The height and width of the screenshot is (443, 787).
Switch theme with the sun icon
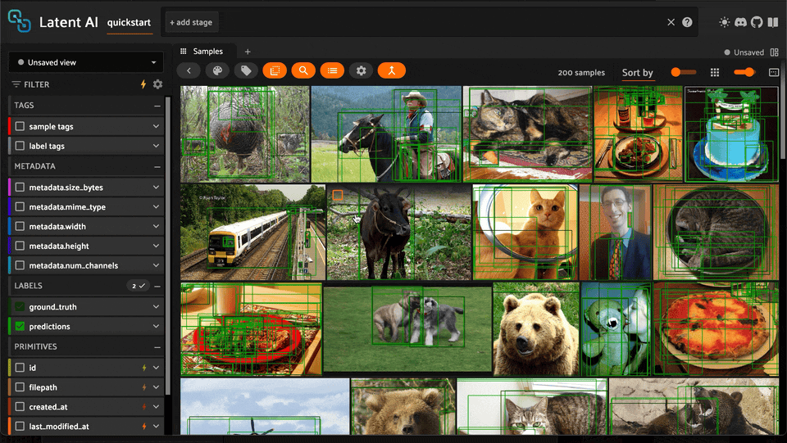coord(725,23)
